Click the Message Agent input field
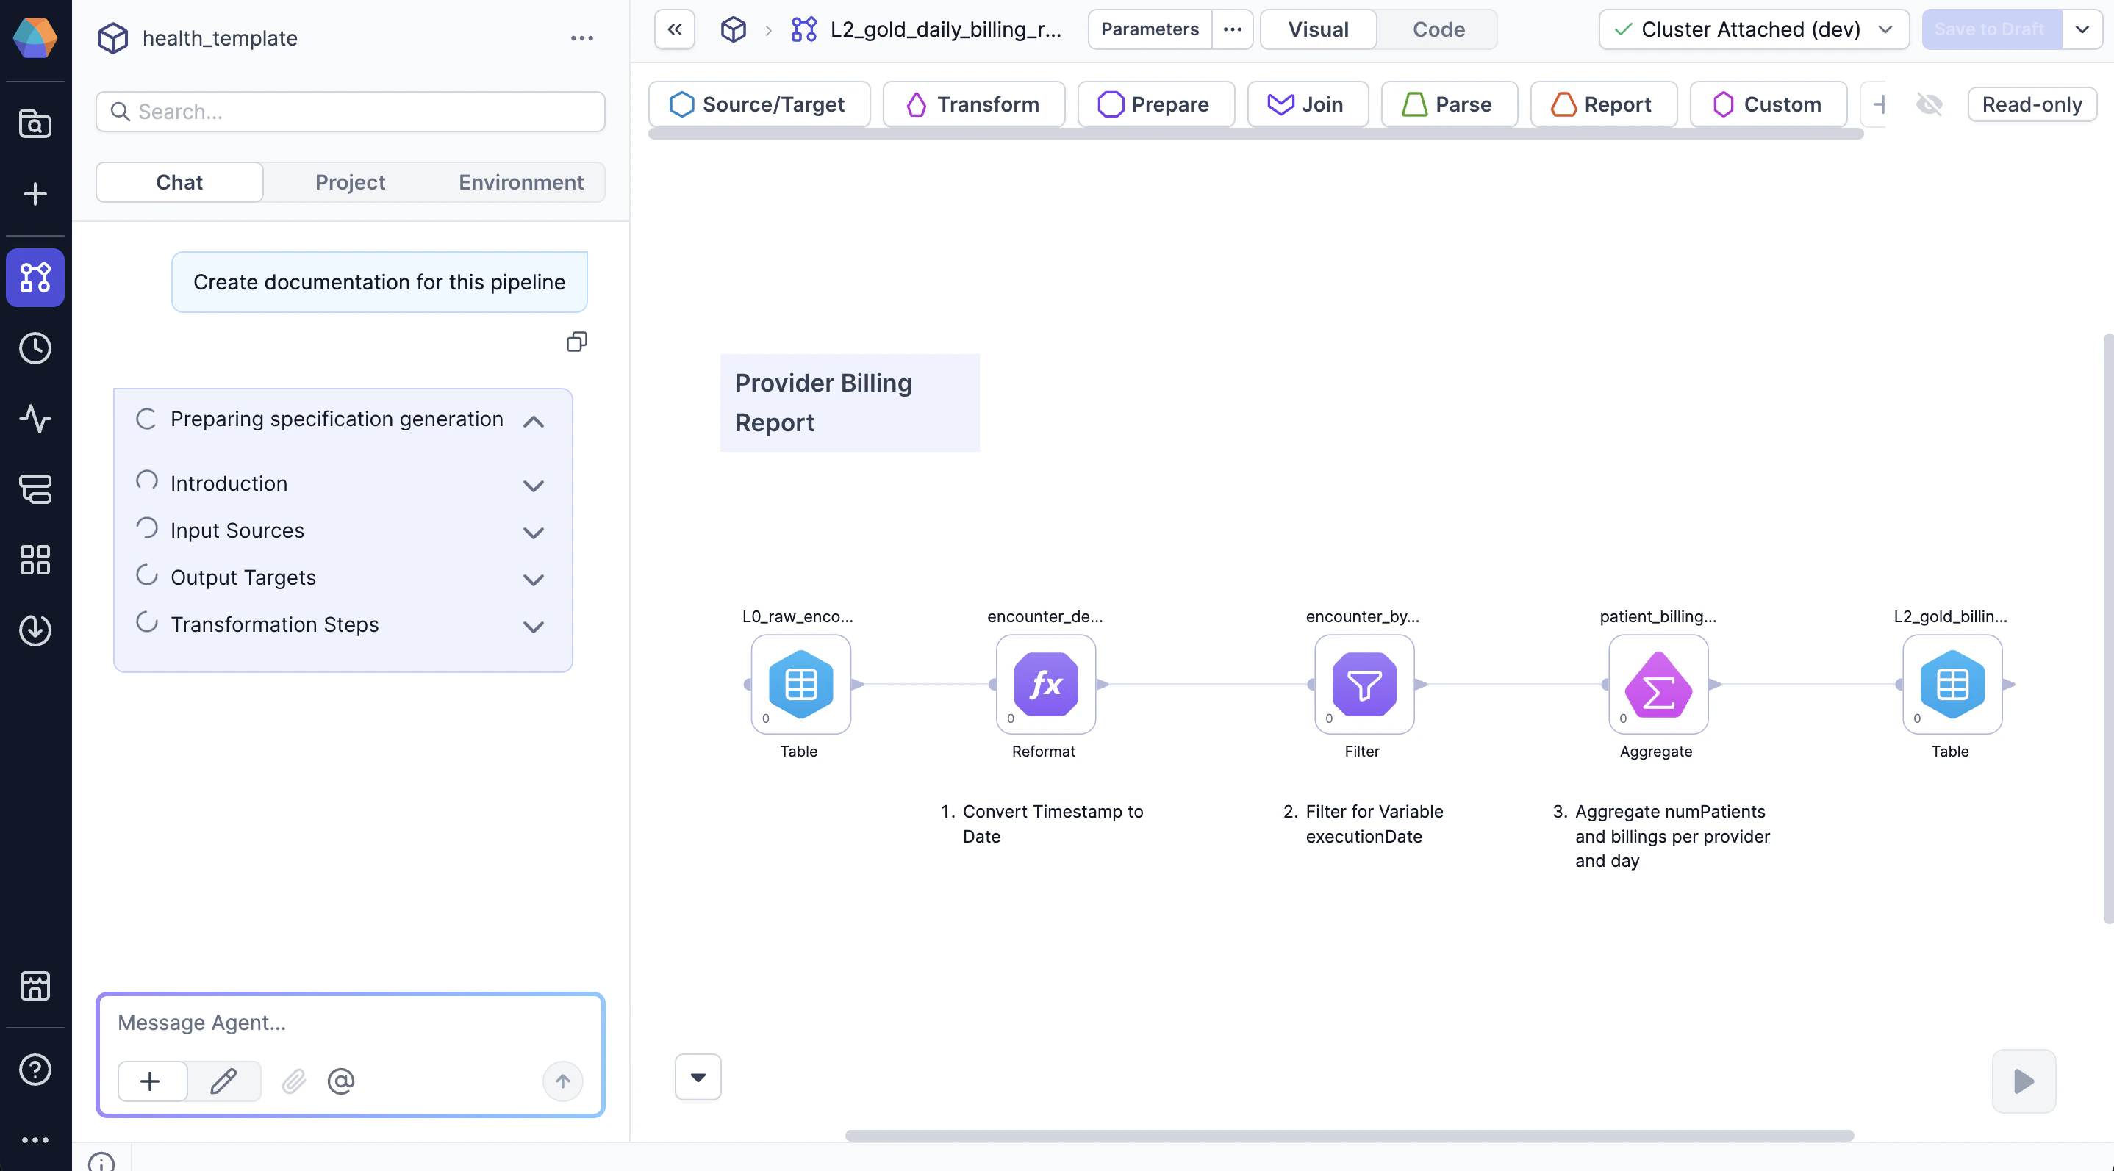This screenshot has height=1171, width=2114. [351, 1022]
